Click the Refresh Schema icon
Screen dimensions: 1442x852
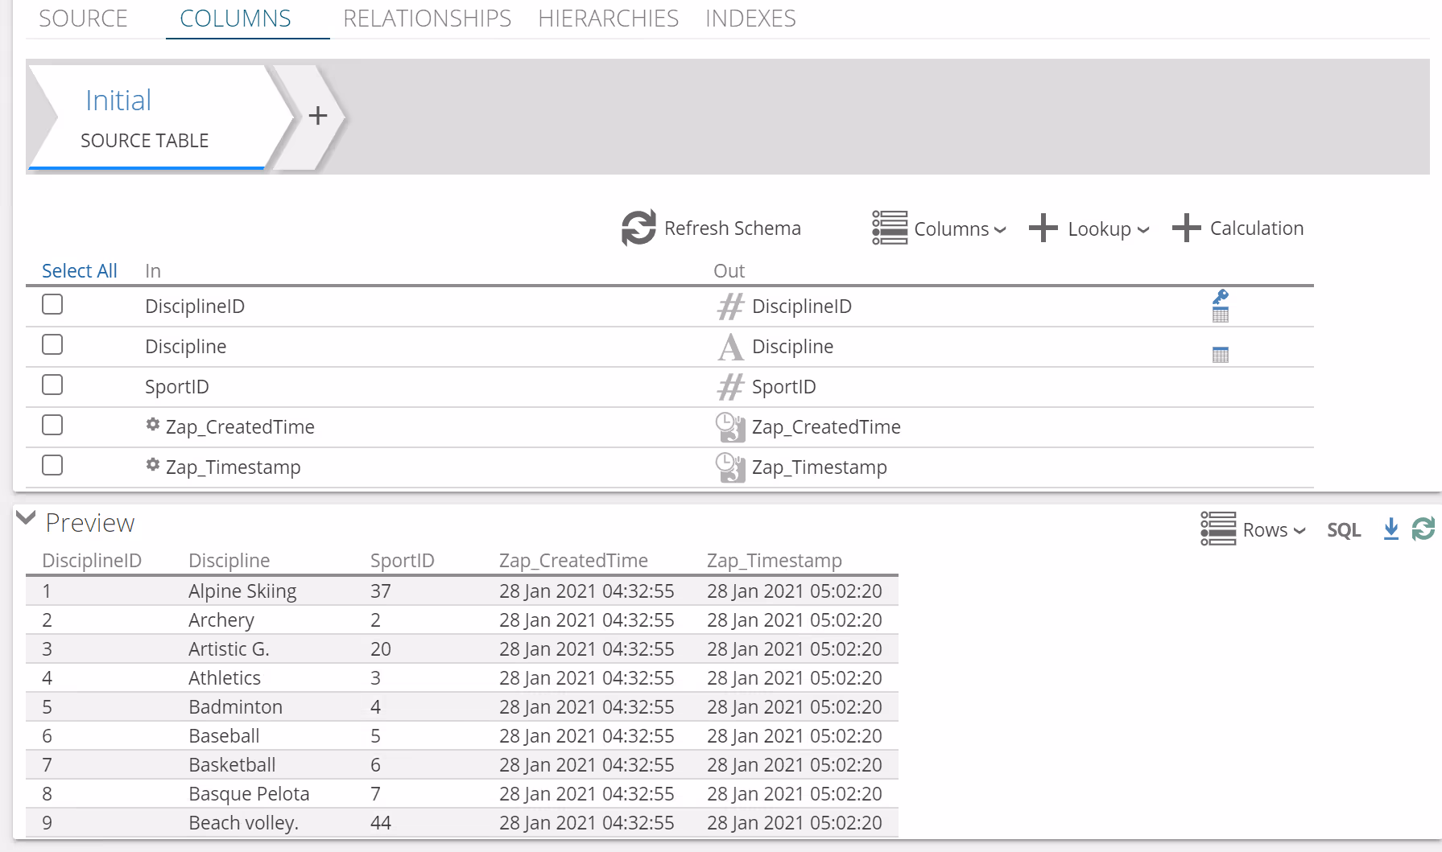click(x=638, y=228)
